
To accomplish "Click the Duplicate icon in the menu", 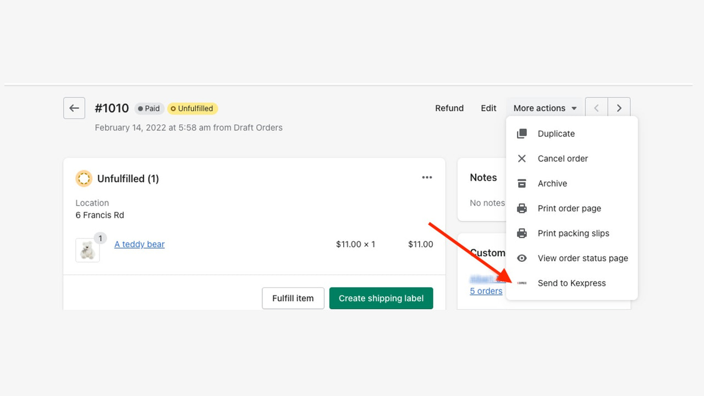I will click(521, 133).
